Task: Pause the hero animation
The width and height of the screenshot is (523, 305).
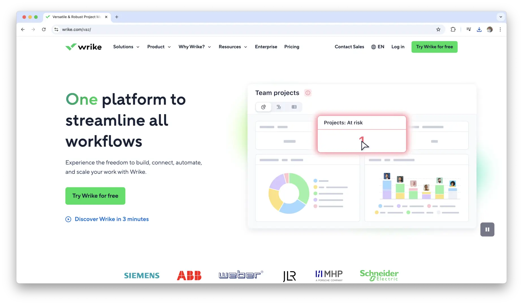Action: [x=487, y=230]
